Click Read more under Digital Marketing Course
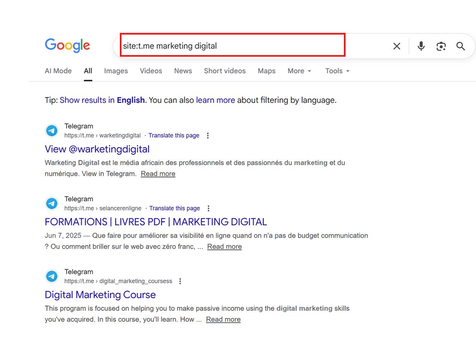 223,319
